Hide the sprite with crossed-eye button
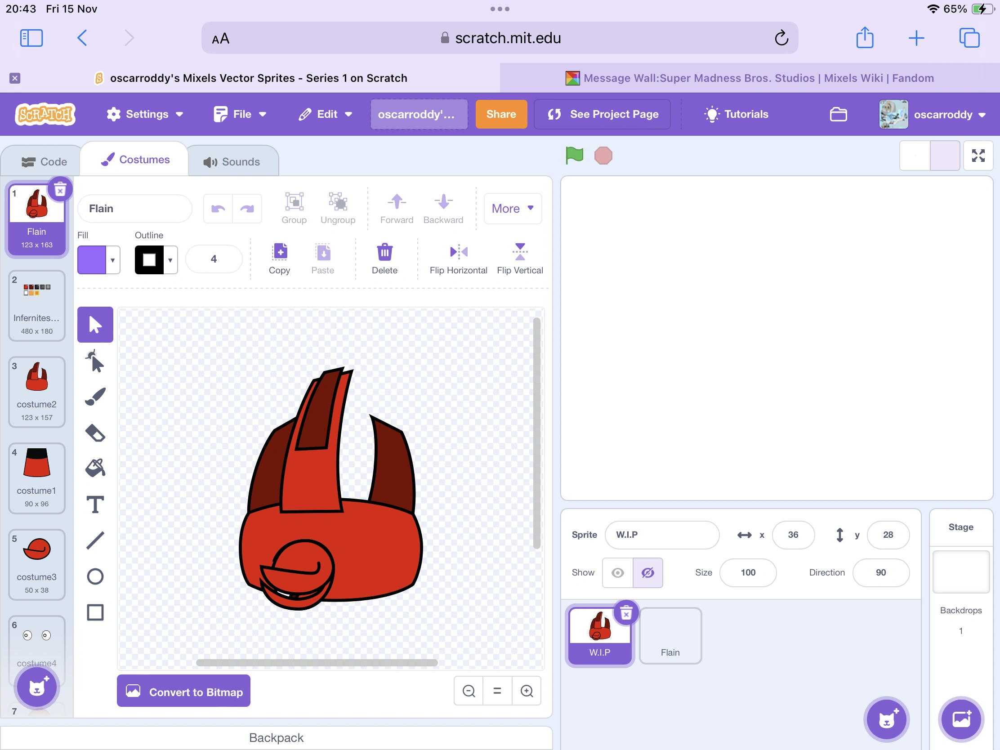Image resolution: width=1000 pixels, height=750 pixels. pos(647,573)
